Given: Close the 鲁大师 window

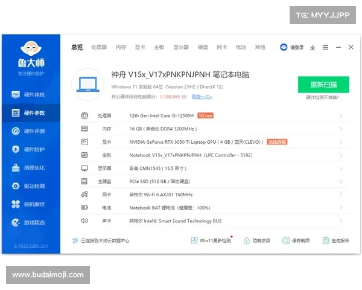Looking at the screenshot, I should pos(351,47).
